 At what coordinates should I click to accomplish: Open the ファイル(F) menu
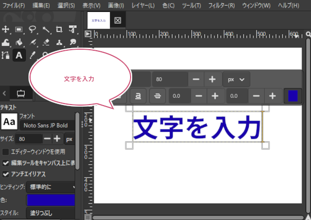click(x=13, y=5)
